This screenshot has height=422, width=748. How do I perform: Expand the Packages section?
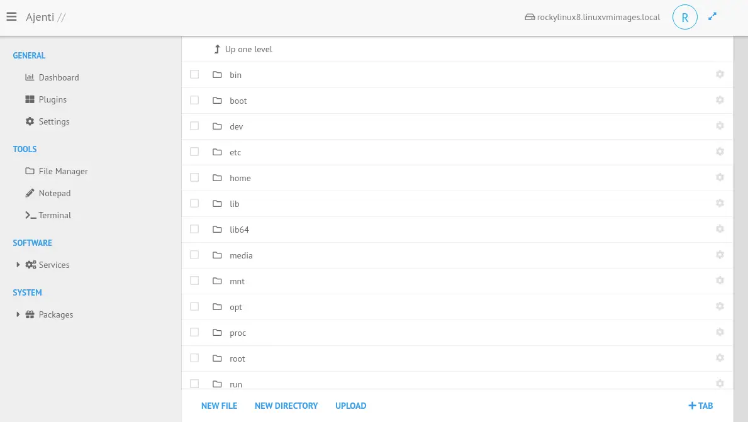19,314
